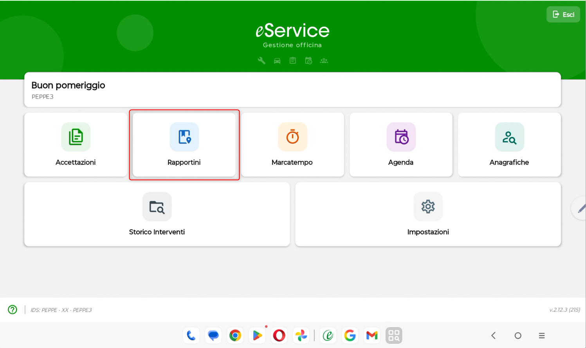Open the Anagrafiche tile
The height and width of the screenshot is (348, 586).
pos(509,144)
